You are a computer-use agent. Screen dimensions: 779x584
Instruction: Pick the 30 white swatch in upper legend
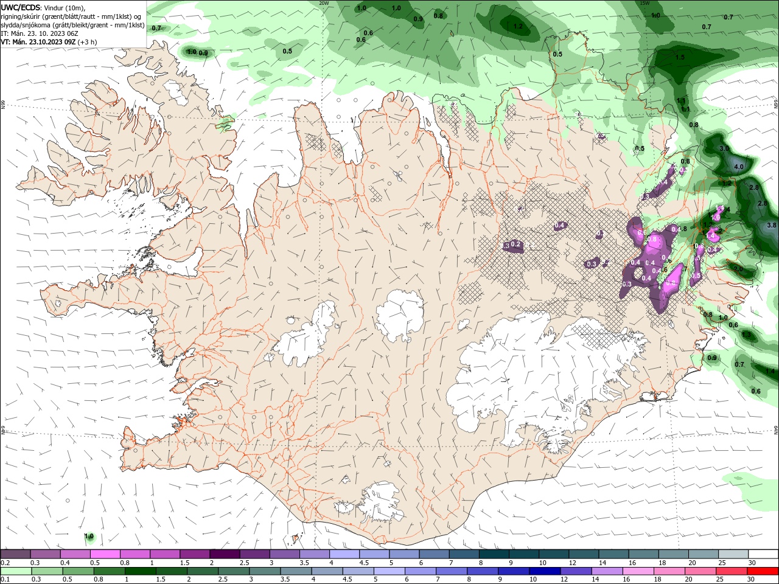(x=764, y=554)
